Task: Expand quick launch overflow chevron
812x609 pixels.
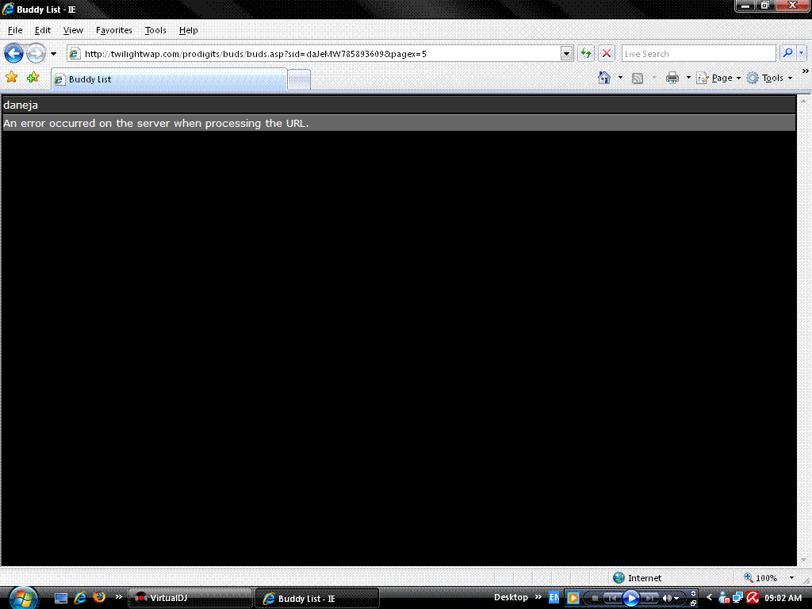Action: point(119,596)
